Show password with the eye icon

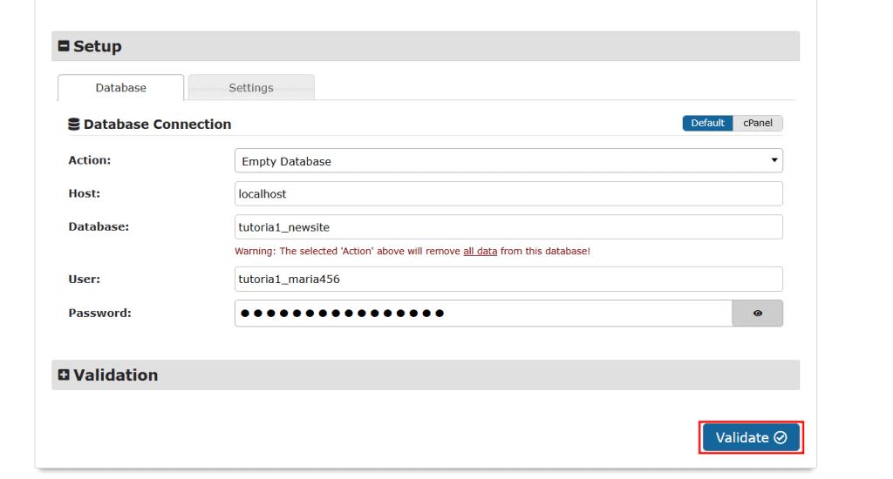[x=758, y=313]
